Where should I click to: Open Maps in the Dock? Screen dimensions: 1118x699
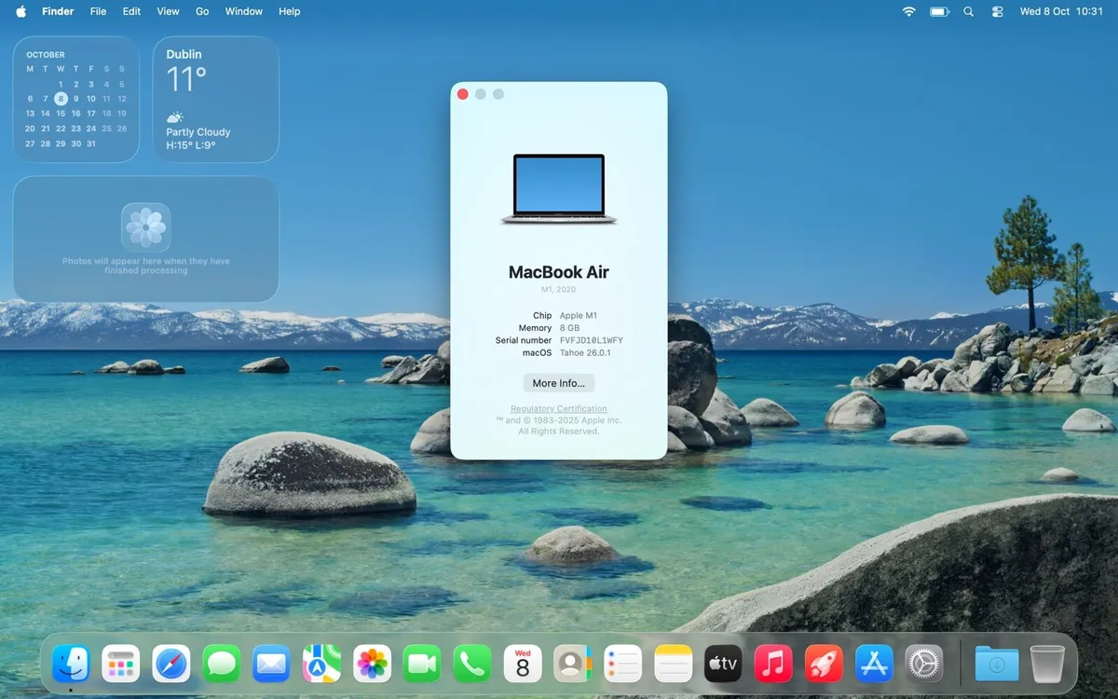tap(321, 664)
